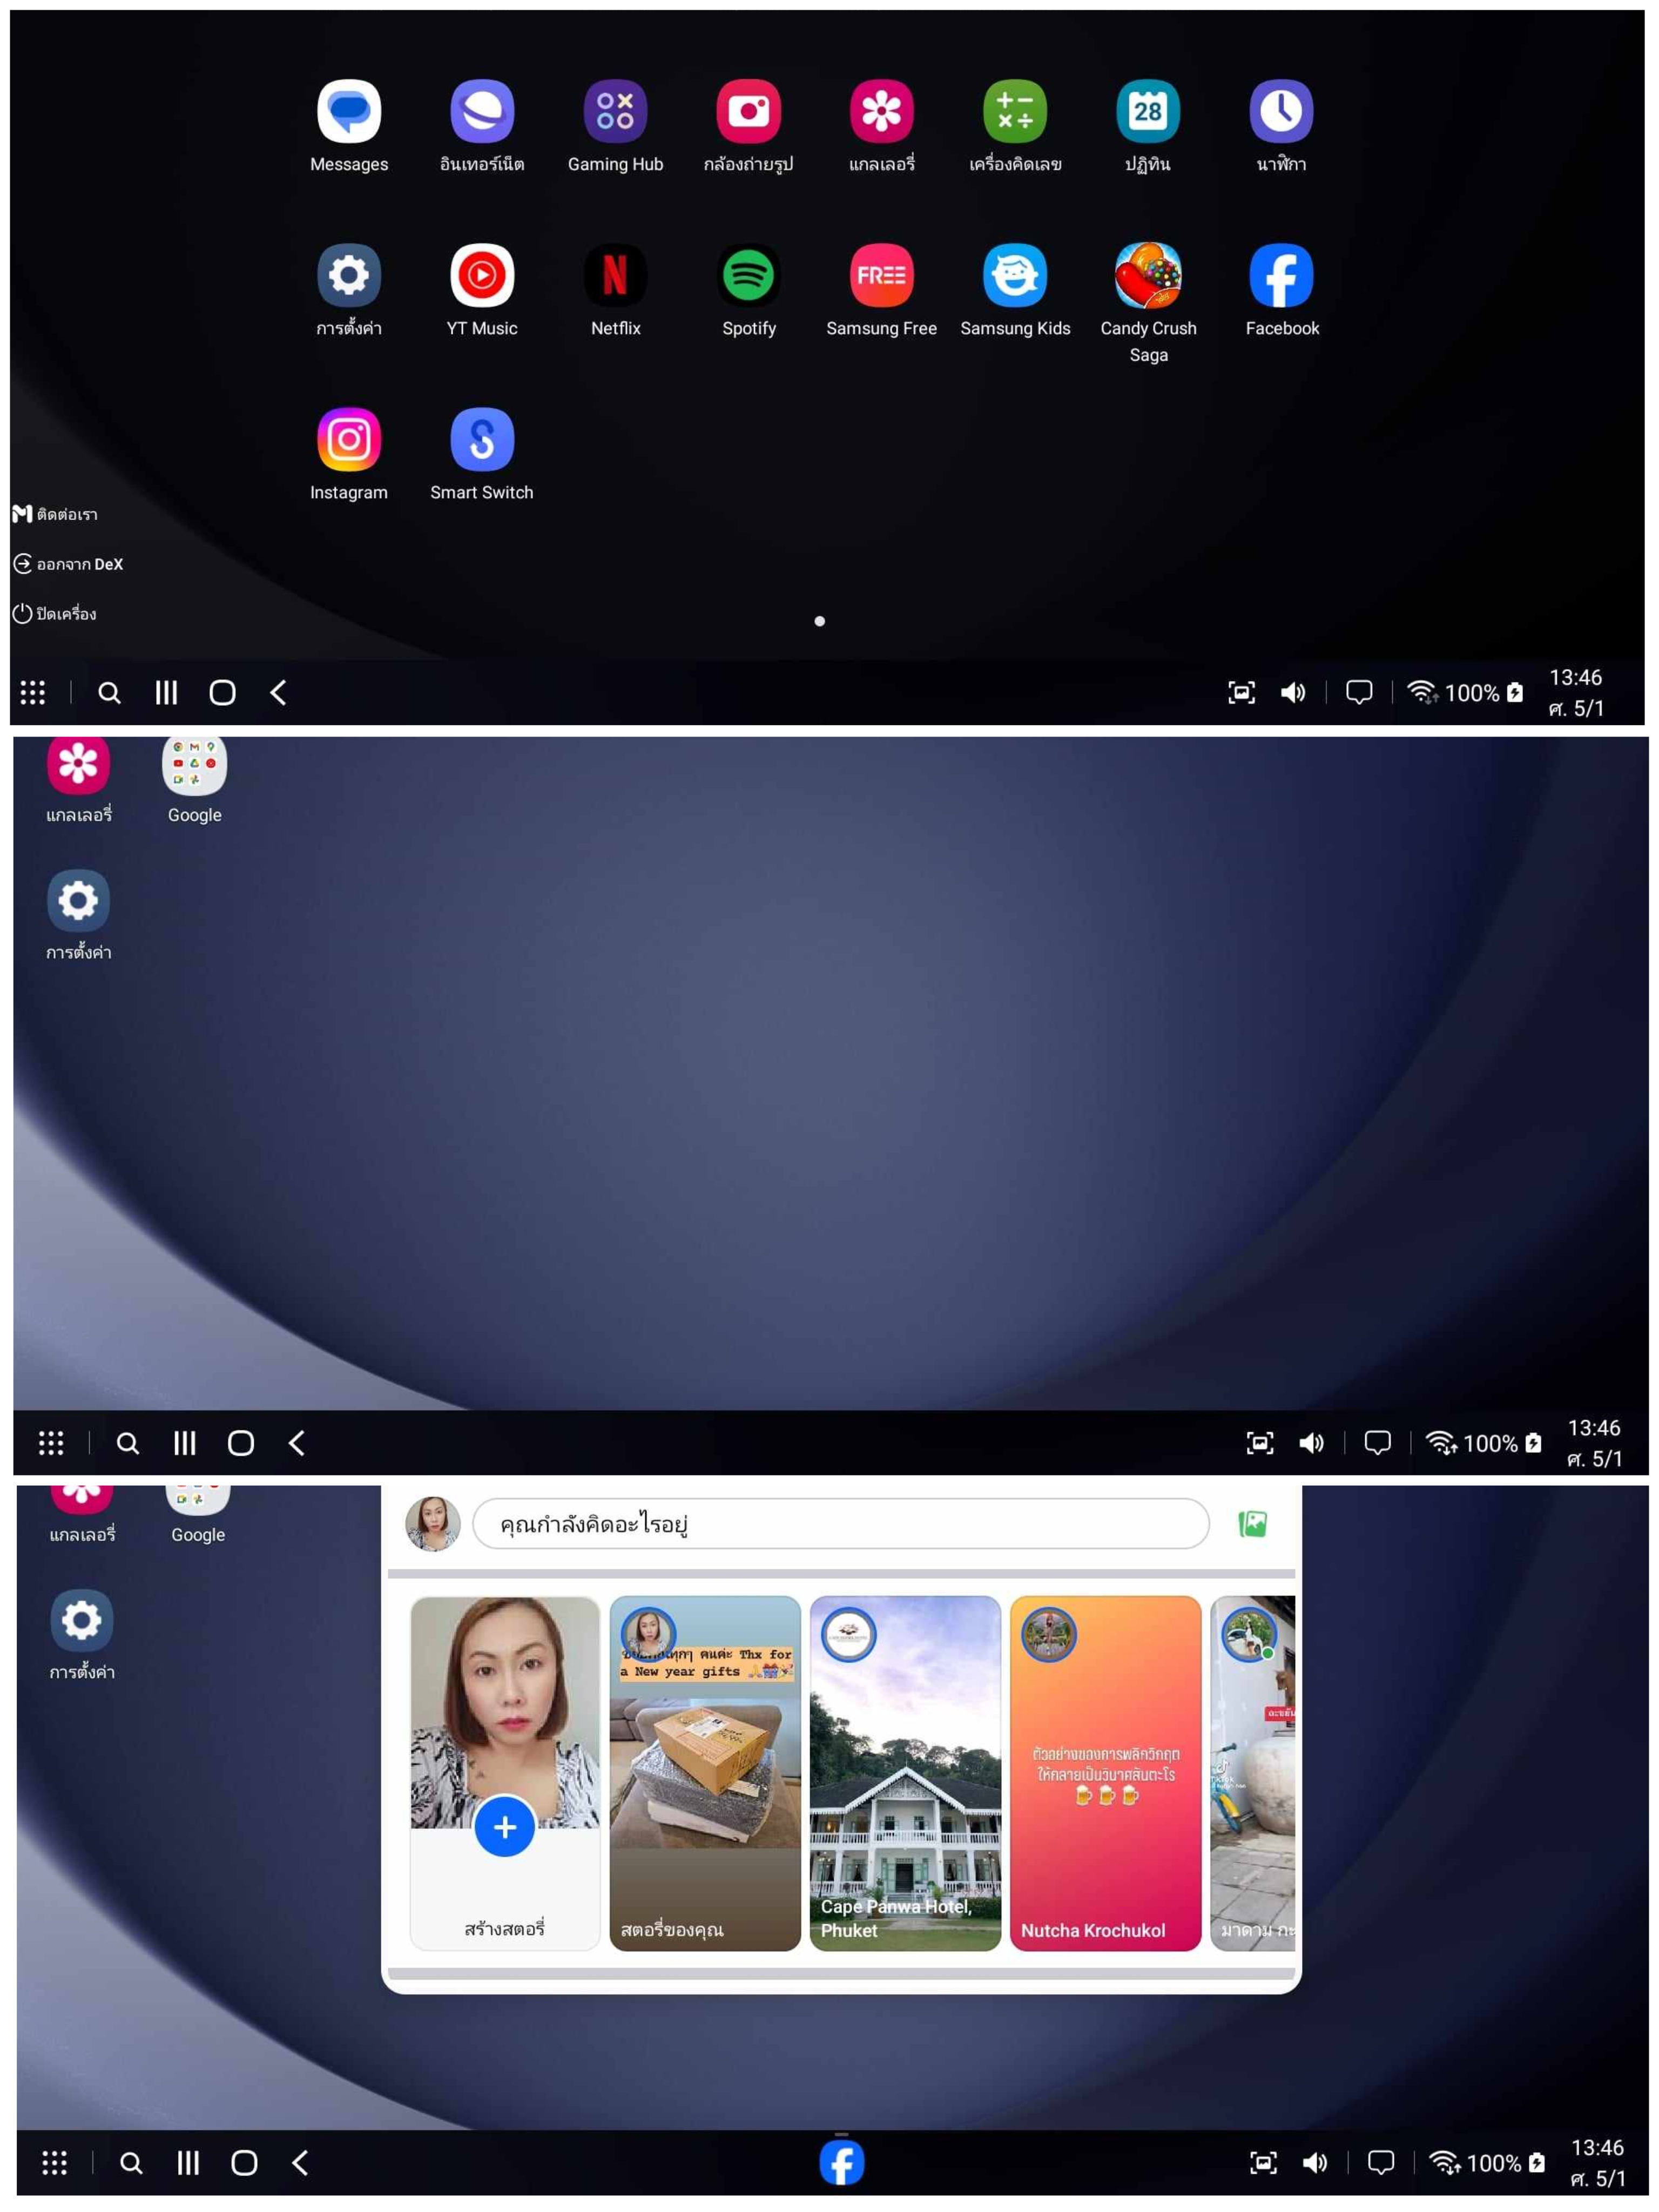This screenshot has width=1659, height=2212.
Task: Open notifications bubble in taskbar with Facebook icon
Action: click(x=1381, y=2162)
